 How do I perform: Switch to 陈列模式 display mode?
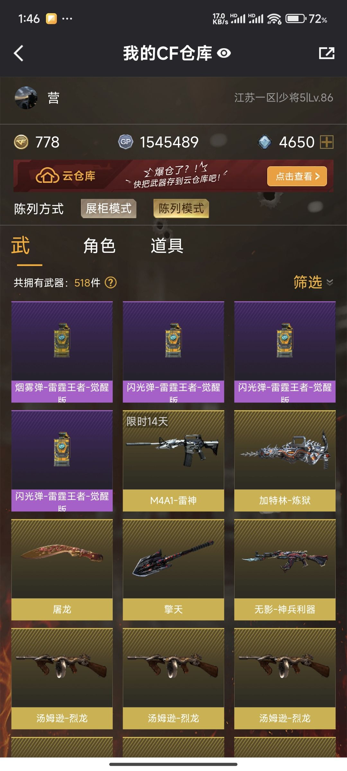[x=181, y=208]
